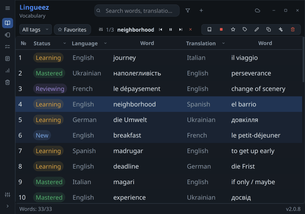The width and height of the screenshot is (305, 214).
Task: Select the die Umwelt row
Action: [x=159, y=120]
